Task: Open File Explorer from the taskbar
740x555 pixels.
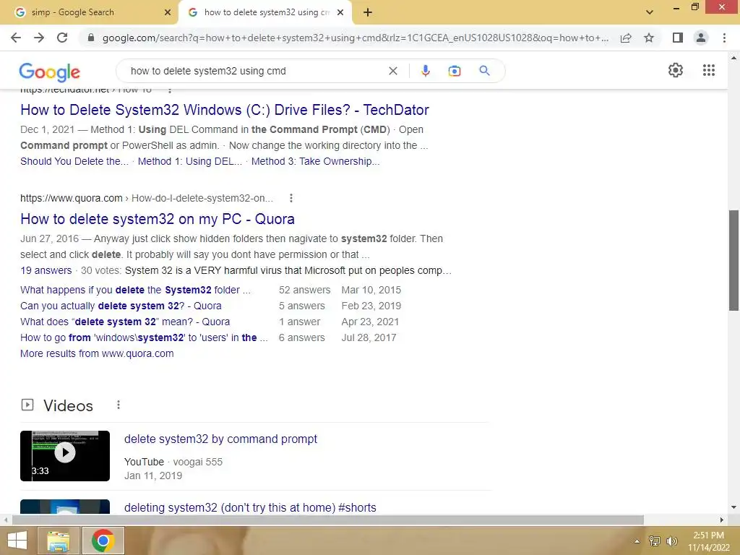Action: click(x=58, y=541)
